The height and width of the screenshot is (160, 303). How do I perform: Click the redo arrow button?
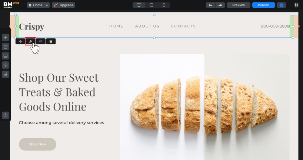tap(220, 5)
